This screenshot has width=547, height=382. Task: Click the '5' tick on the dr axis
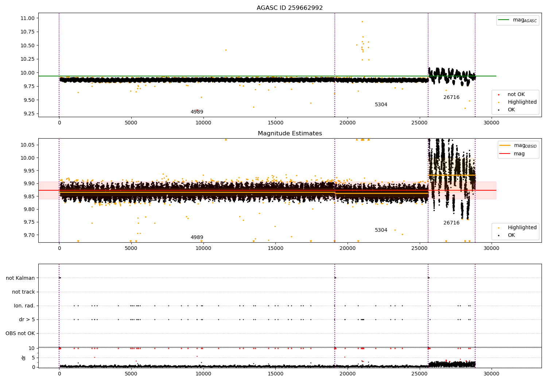[x=33, y=358]
